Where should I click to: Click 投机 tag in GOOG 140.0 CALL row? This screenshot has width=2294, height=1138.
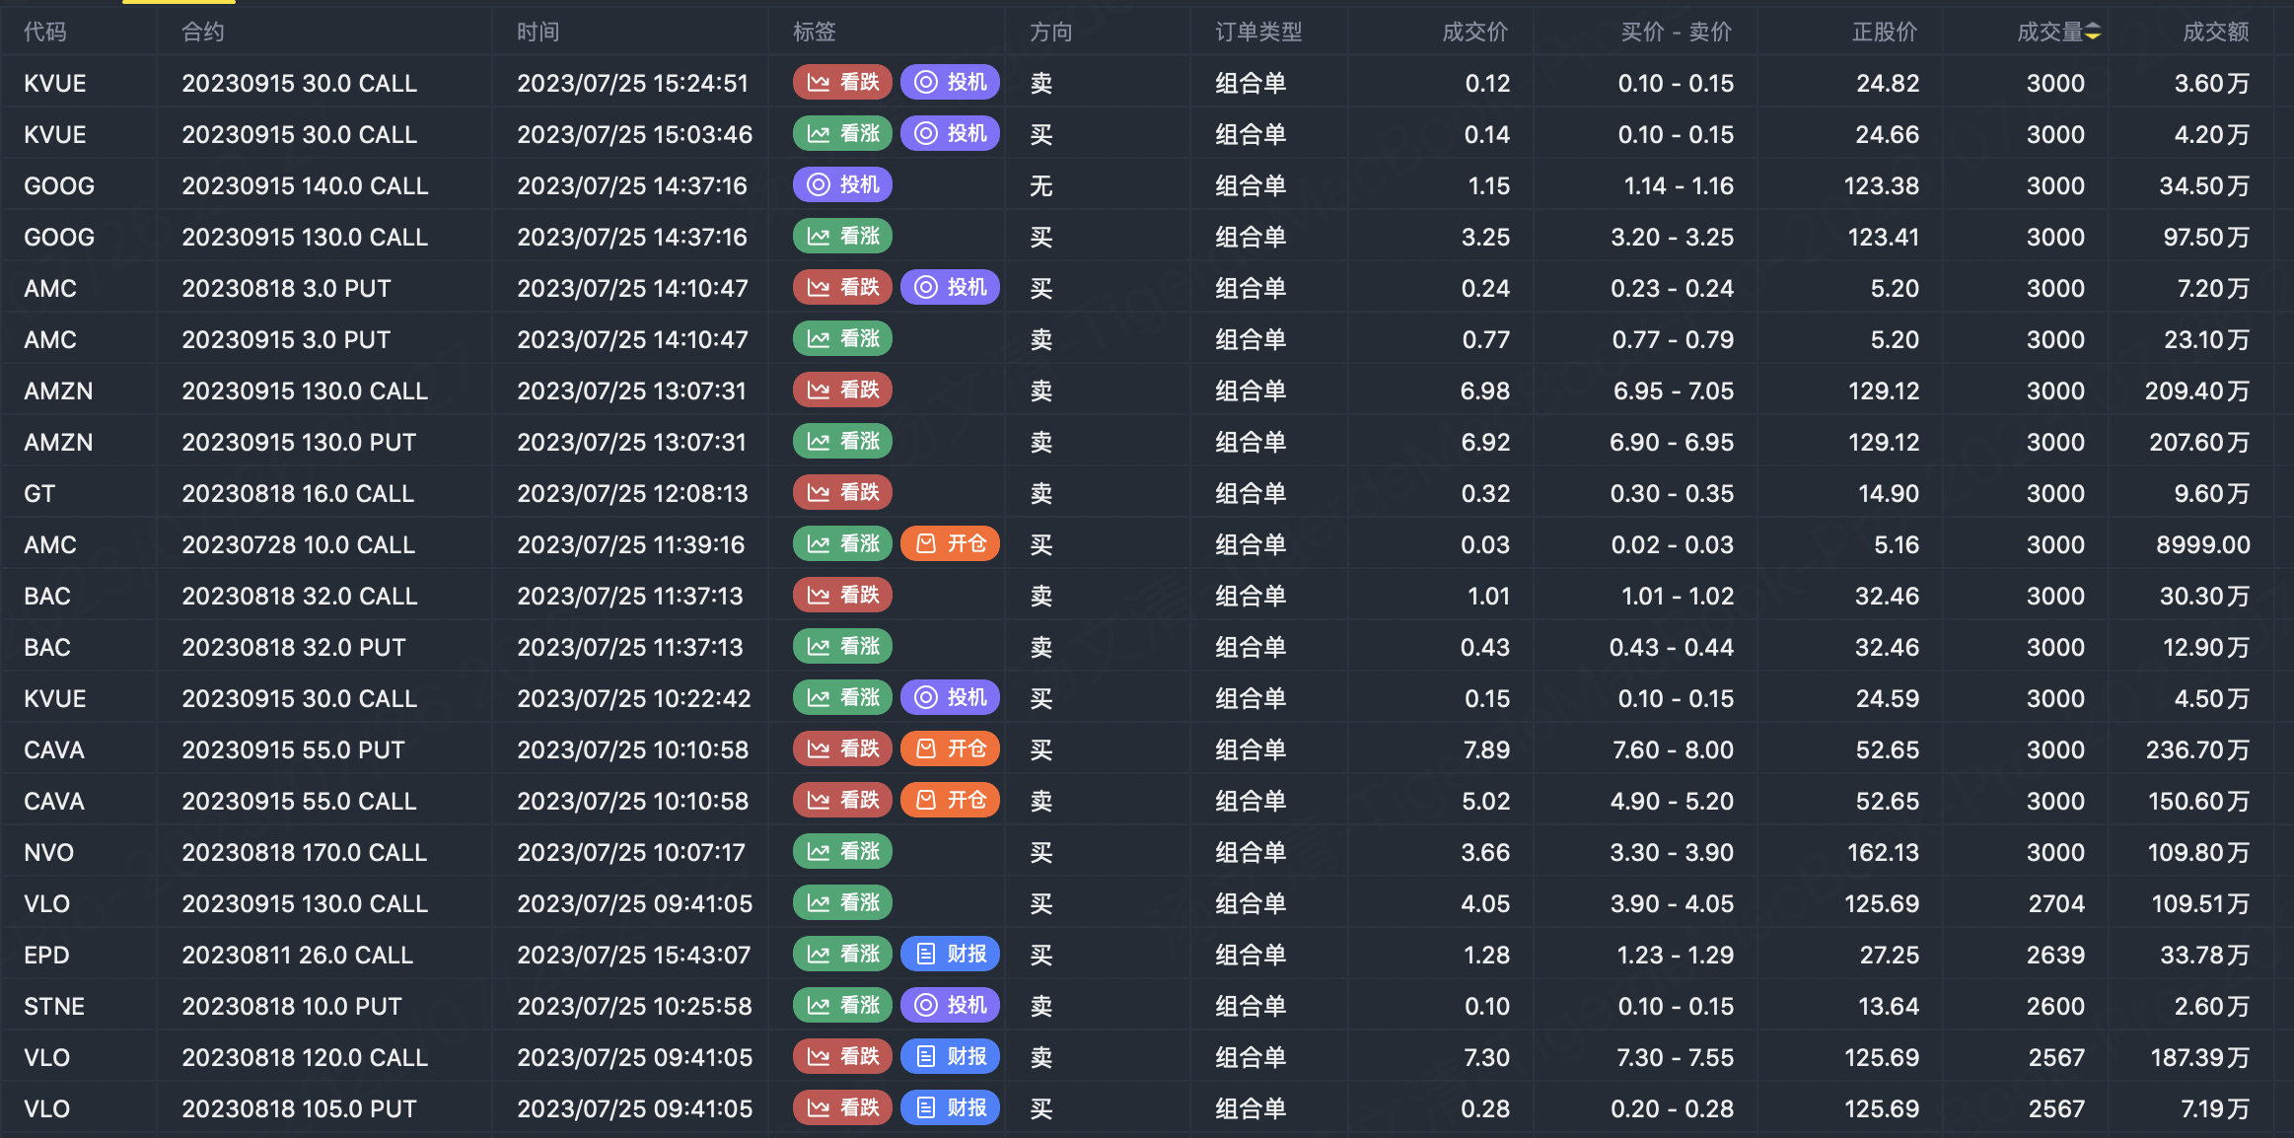click(x=842, y=184)
